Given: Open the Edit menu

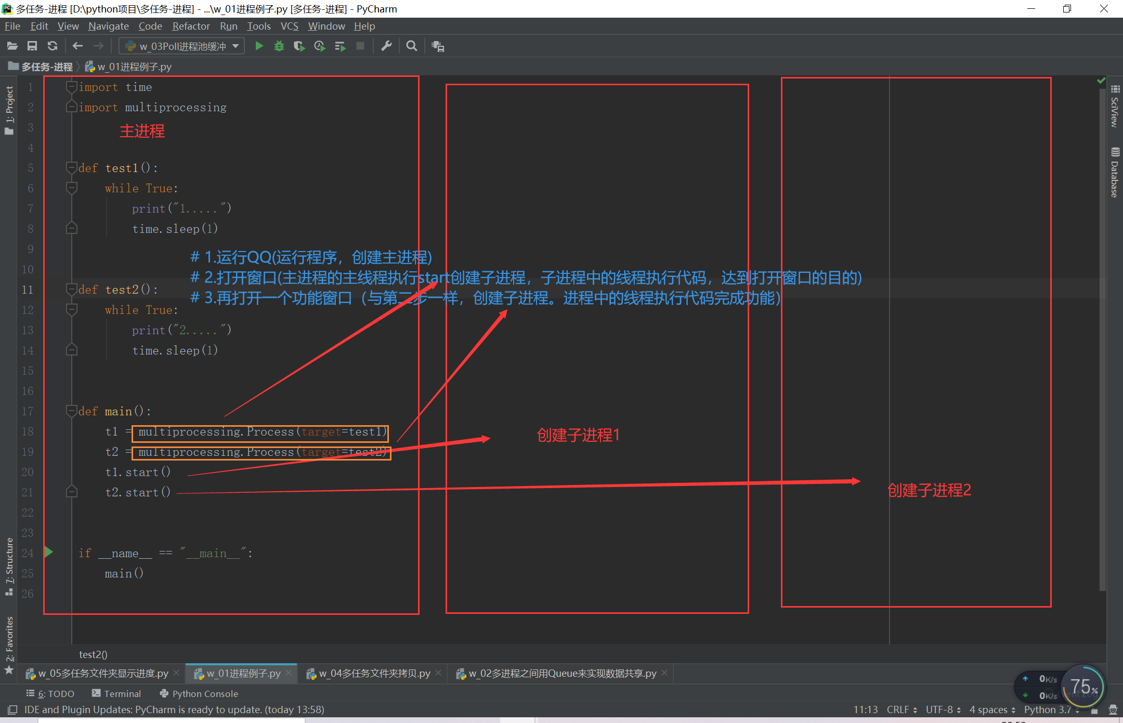Looking at the screenshot, I should (x=39, y=26).
